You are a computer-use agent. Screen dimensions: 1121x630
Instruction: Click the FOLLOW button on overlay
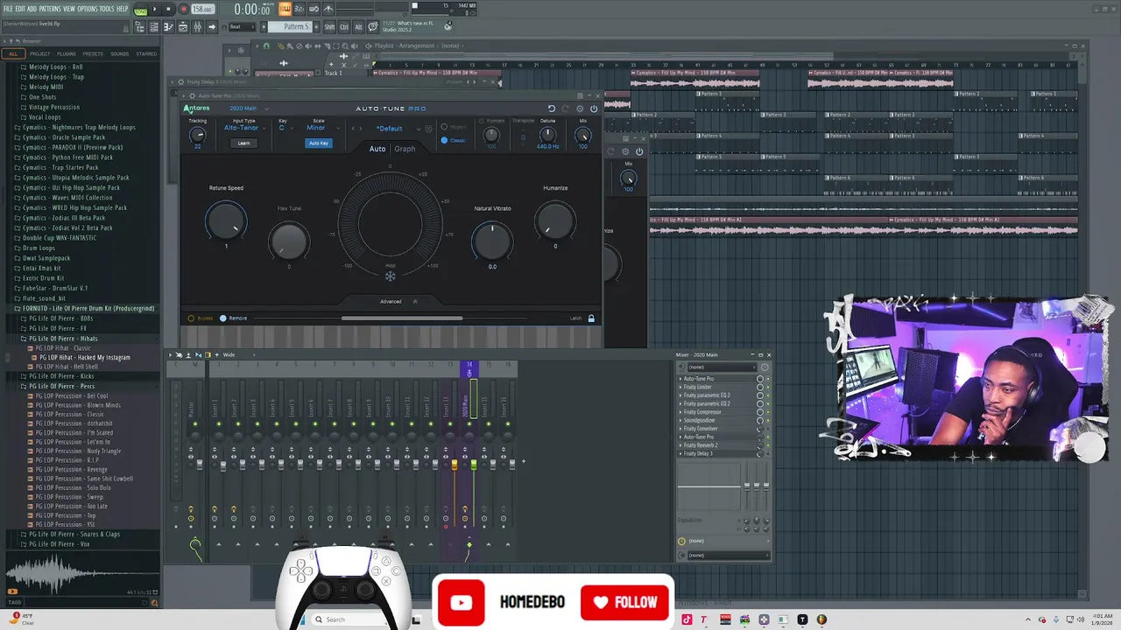point(625,602)
